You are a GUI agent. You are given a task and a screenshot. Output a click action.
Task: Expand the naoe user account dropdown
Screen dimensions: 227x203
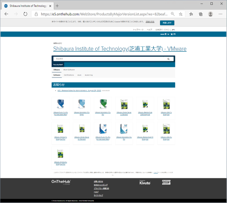pos(165,34)
